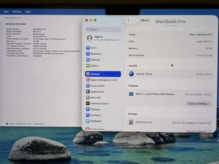Open the Wallpaper icon
This screenshot has width=219, height=164.
point(88,121)
